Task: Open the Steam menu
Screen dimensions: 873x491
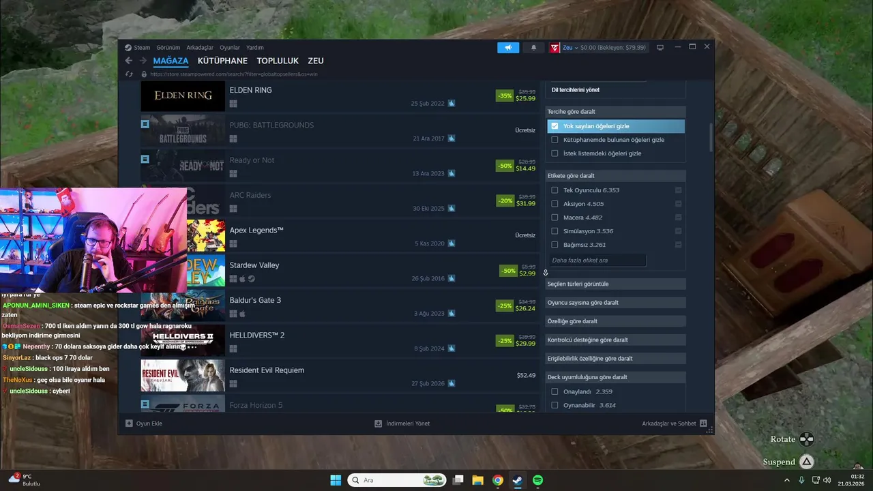Action: (x=142, y=48)
